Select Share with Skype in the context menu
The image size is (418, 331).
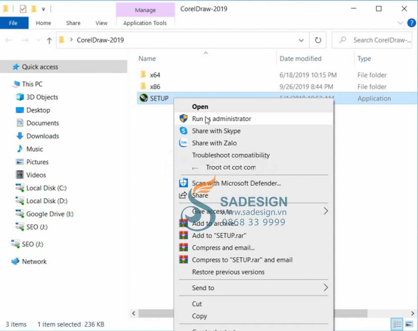[253, 131]
